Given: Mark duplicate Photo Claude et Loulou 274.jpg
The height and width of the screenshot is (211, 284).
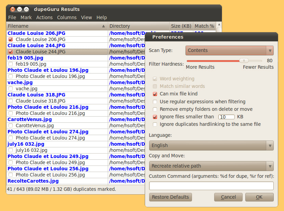Looking at the screenshot, I should [x=11, y=138].
